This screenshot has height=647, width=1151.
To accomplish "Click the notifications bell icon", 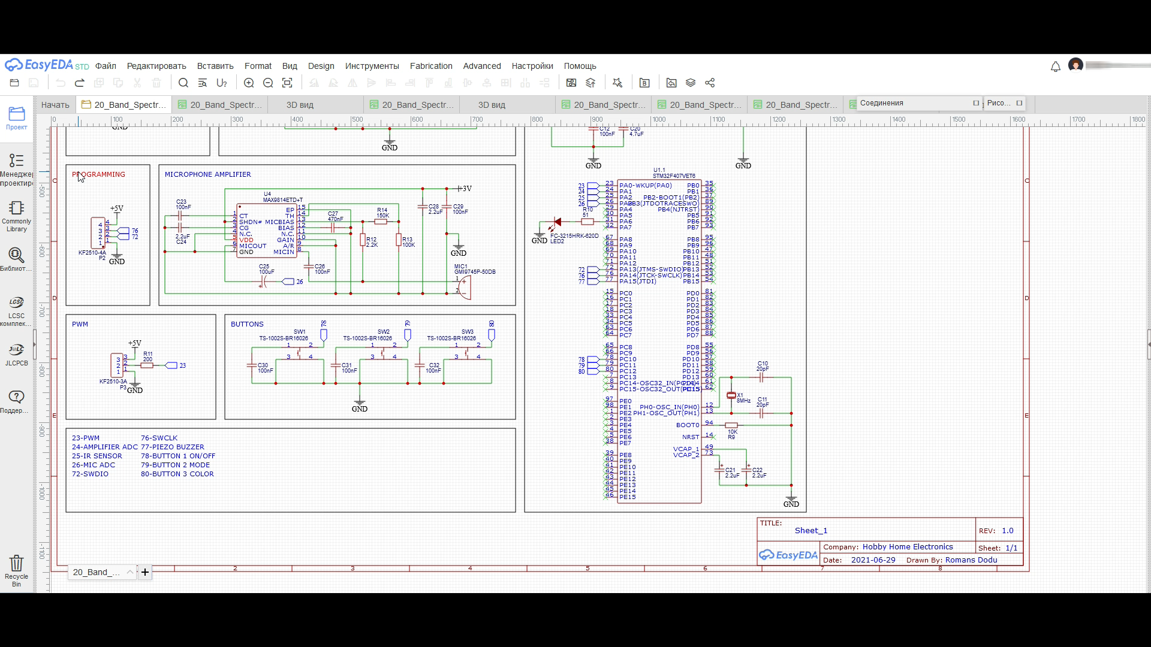I will pyautogui.click(x=1055, y=66).
